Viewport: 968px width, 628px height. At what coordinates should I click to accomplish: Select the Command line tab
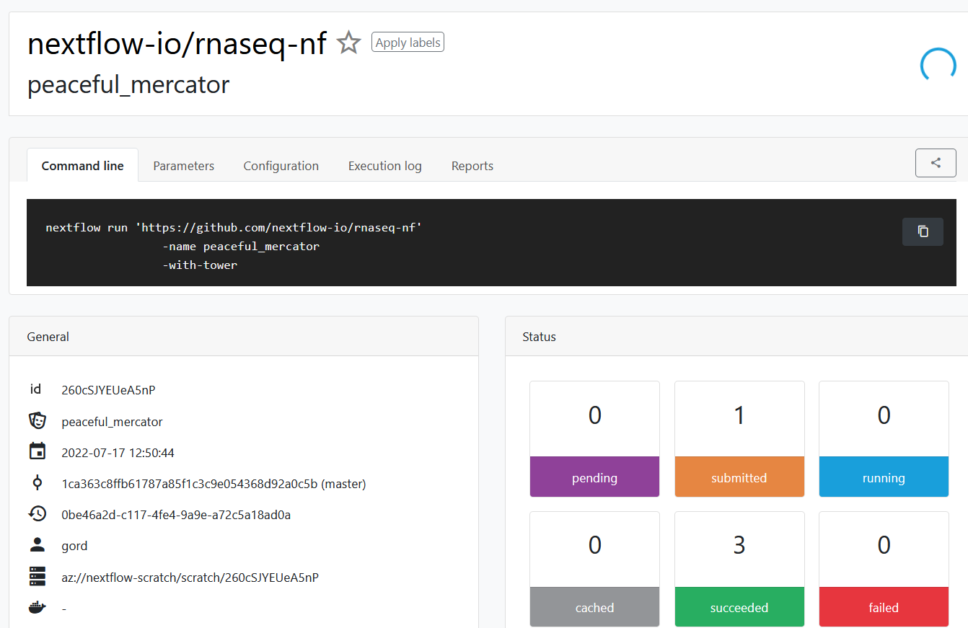[x=83, y=166]
